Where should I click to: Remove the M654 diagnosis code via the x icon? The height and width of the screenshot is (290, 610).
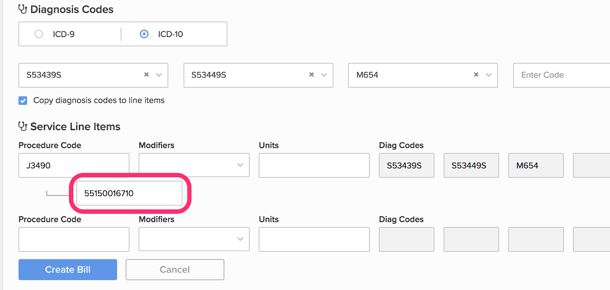(x=476, y=75)
